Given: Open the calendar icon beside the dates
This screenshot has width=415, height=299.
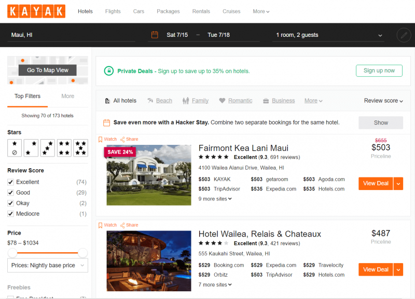Looking at the screenshot, I should pos(154,34).
